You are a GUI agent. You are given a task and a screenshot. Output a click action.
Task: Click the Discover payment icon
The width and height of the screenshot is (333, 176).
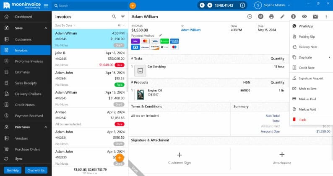(x=155, y=47)
